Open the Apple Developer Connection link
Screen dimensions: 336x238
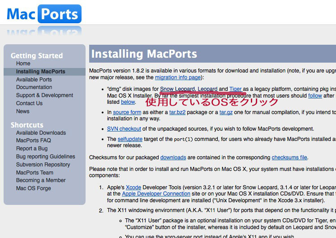(x=156, y=194)
